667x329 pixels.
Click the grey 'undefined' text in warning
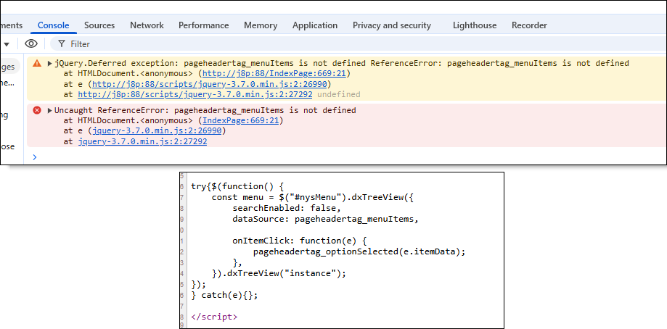coord(339,94)
